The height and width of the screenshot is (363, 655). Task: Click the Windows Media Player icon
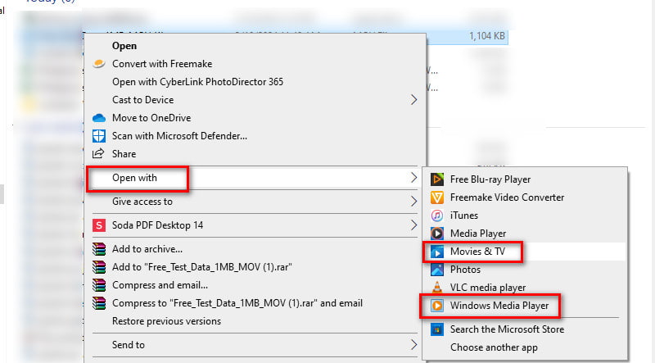pyautogui.click(x=437, y=306)
